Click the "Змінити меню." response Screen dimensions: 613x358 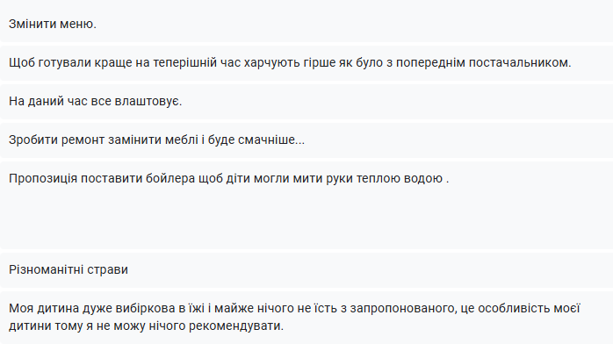coord(53,24)
